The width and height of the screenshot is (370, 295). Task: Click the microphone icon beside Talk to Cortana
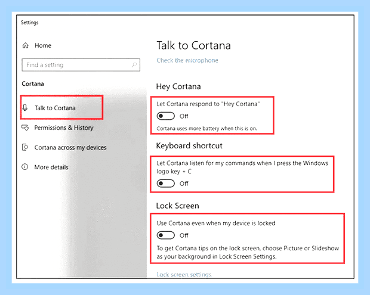pyautogui.click(x=25, y=108)
